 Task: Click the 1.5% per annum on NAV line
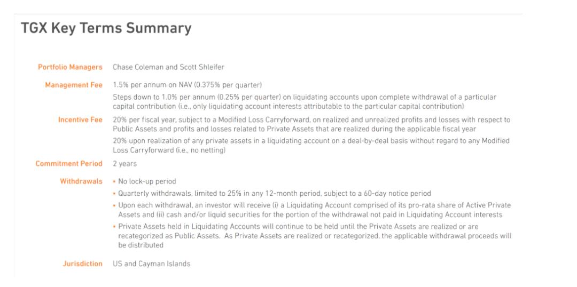pos(187,85)
